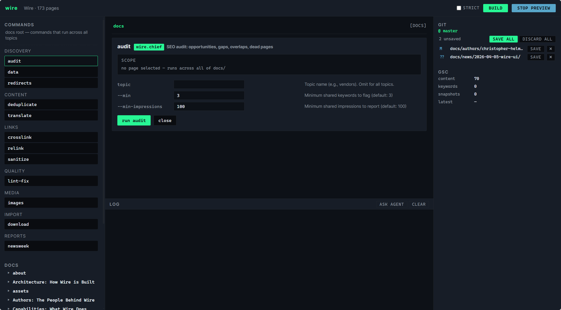This screenshot has height=310, width=561.
Task: Click the M modified-file status indicator
Action: click(441, 48)
